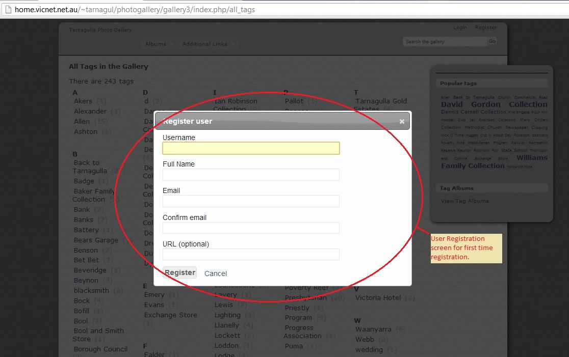
Task: Click the Search the gallery box
Action: 445,42
